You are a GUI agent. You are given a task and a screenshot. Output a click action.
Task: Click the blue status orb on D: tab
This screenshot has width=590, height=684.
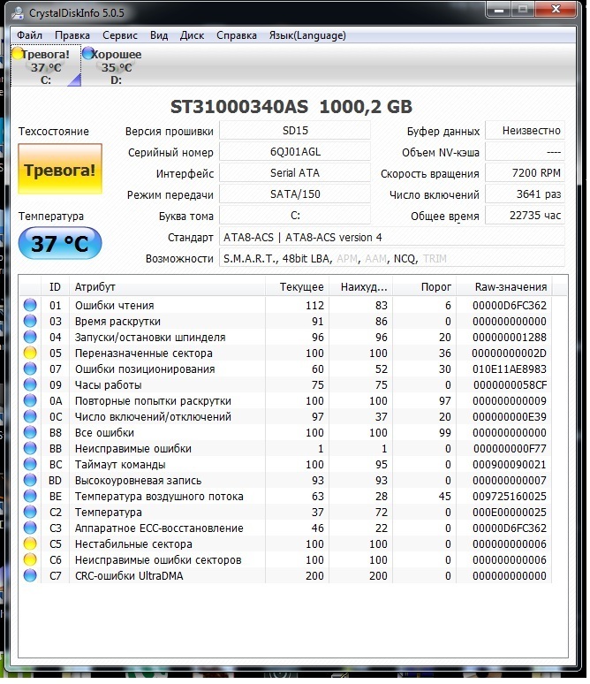pos(87,54)
